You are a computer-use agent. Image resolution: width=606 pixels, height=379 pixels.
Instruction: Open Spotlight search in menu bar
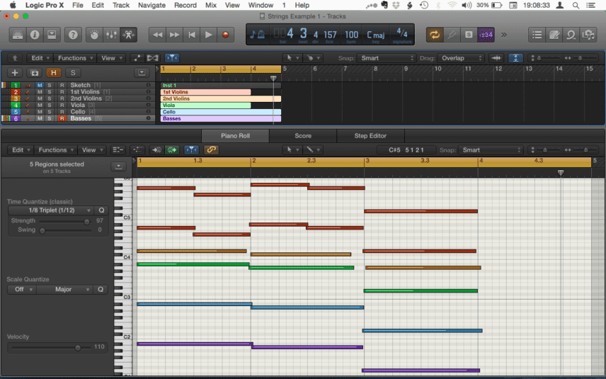(x=576, y=5)
